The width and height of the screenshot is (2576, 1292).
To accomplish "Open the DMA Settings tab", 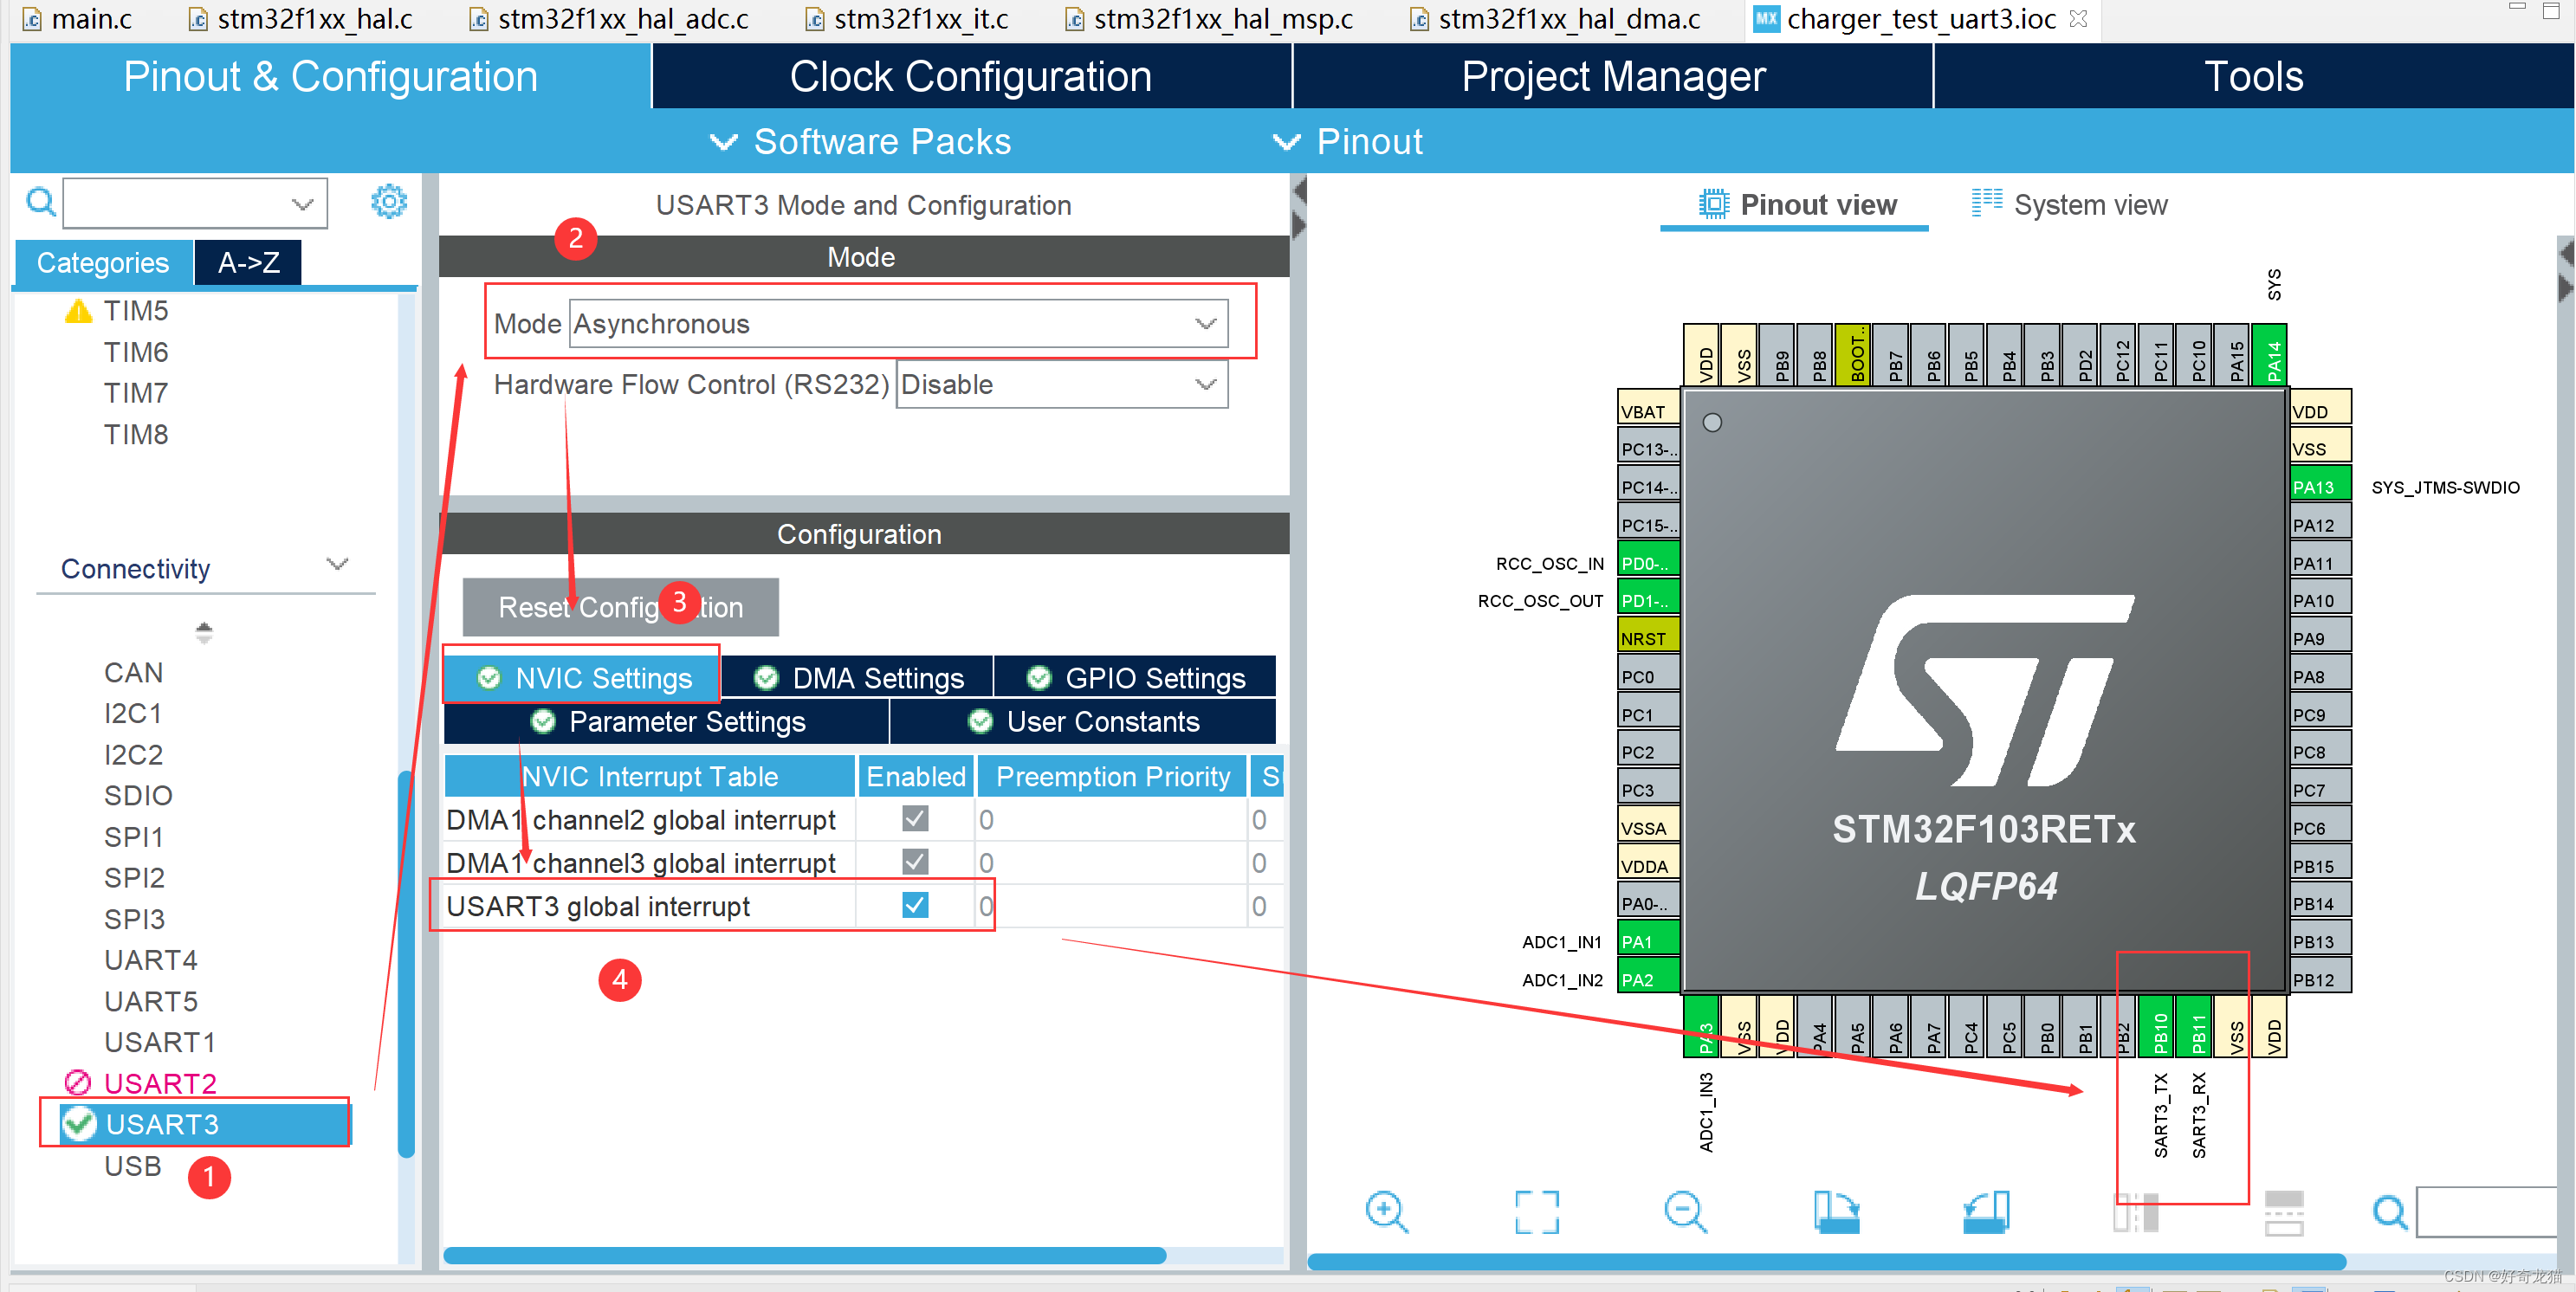I will click(857, 677).
